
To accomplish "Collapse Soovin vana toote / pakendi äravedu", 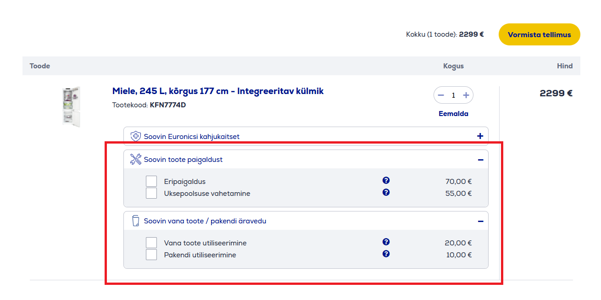I will 480,221.
